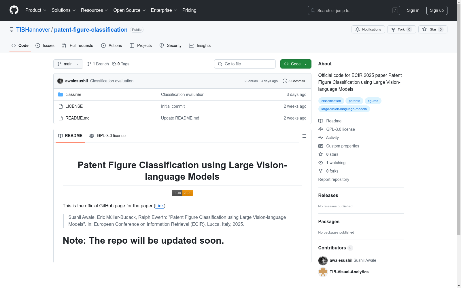The image size is (461, 288).
Task: Click the Sign up button
Action: point(437,10)
